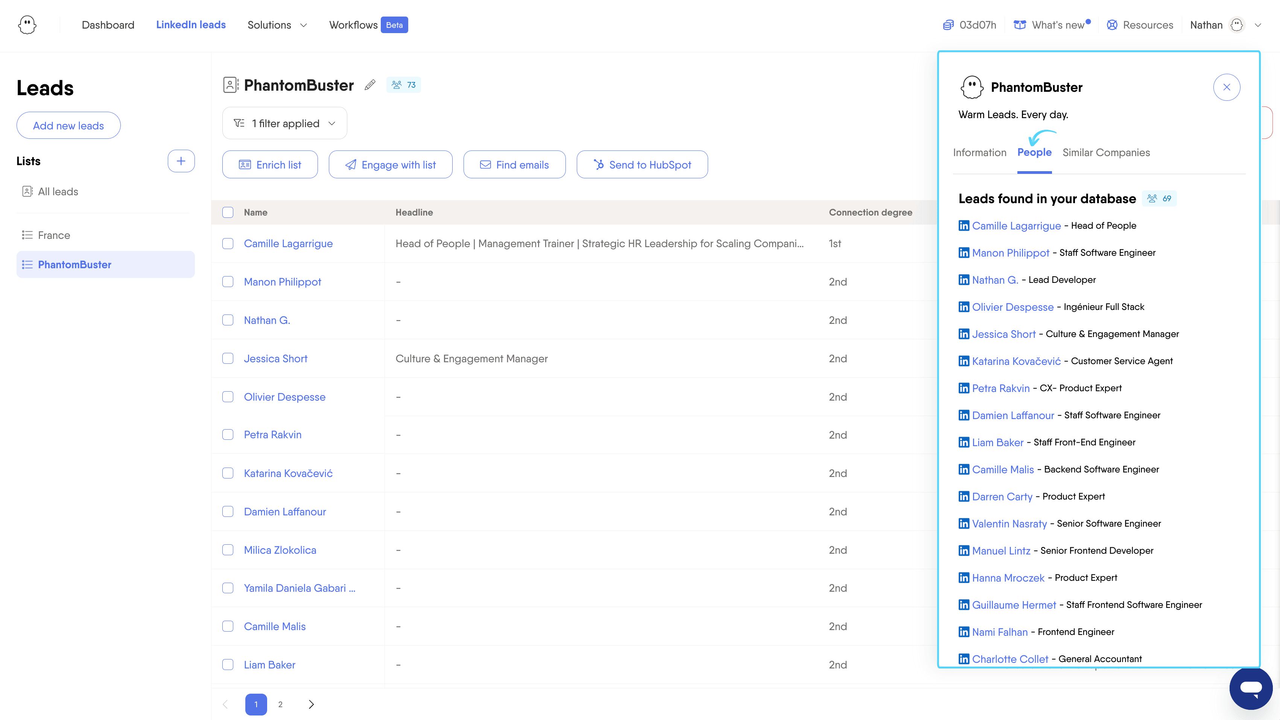This screenshot has height=720, width=1280.
Task: Toggle the select-all checkbox in table header
Action: [228, 212]
